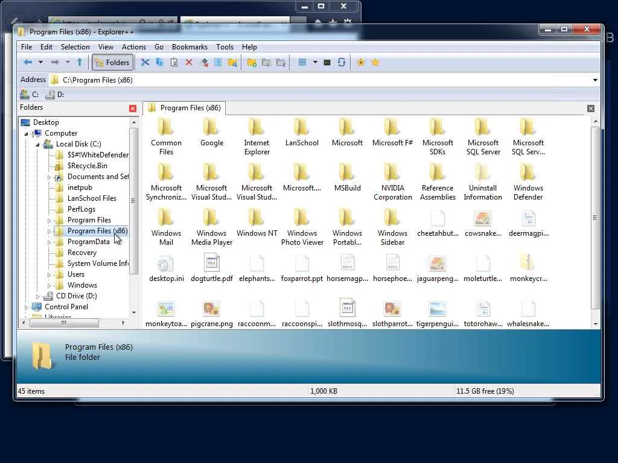The width and height of the screenshot is (618, 463).
Task: Click the Add Bookmark star icon
Action: pos(361,62)
